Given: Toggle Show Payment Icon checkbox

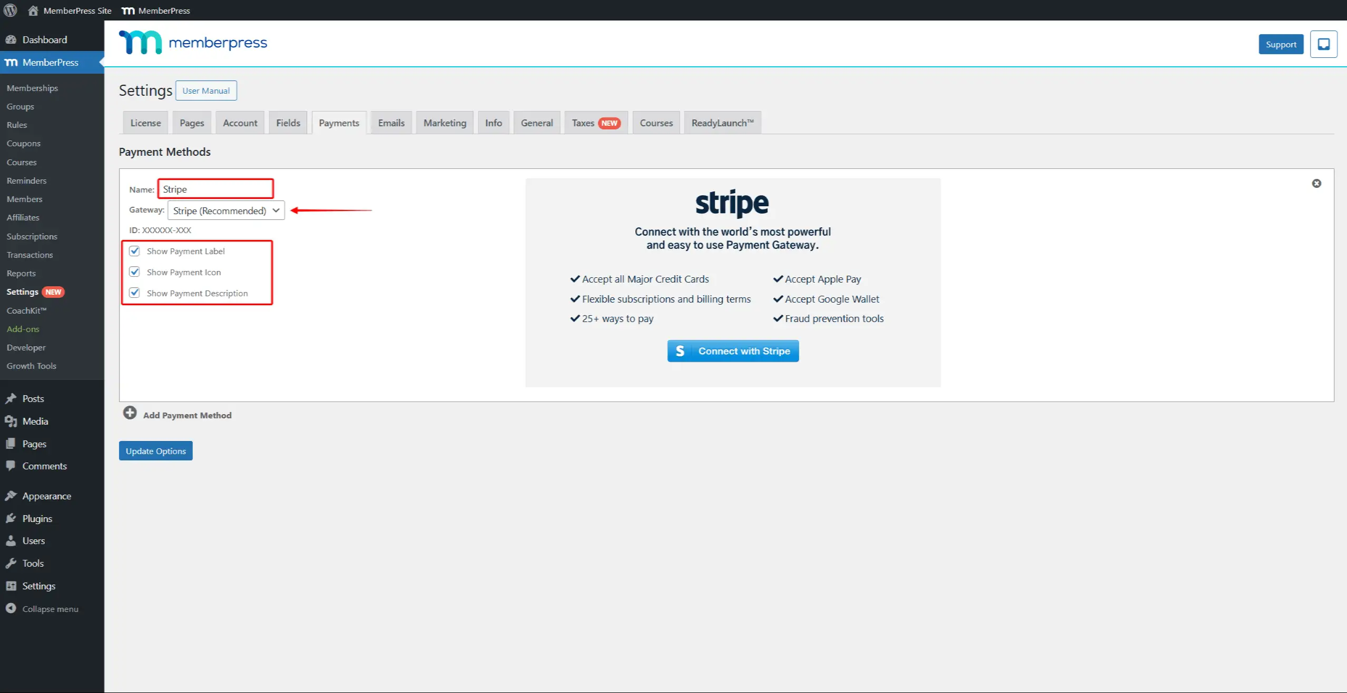Looking at the screenshot, I should 134,272.
